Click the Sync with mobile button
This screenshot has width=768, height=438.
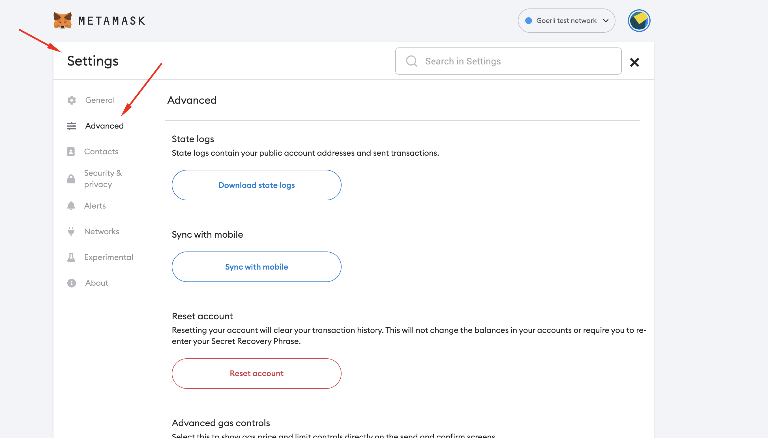coord(257,267)
